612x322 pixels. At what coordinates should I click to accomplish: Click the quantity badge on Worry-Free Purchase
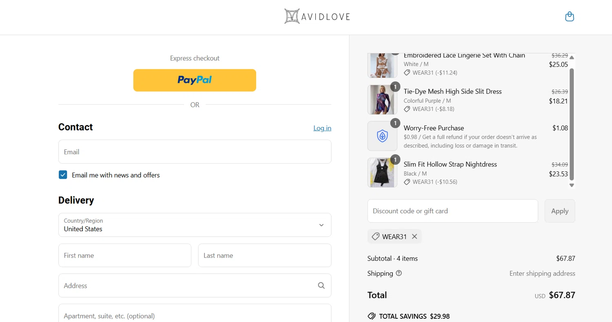(395, 123)
